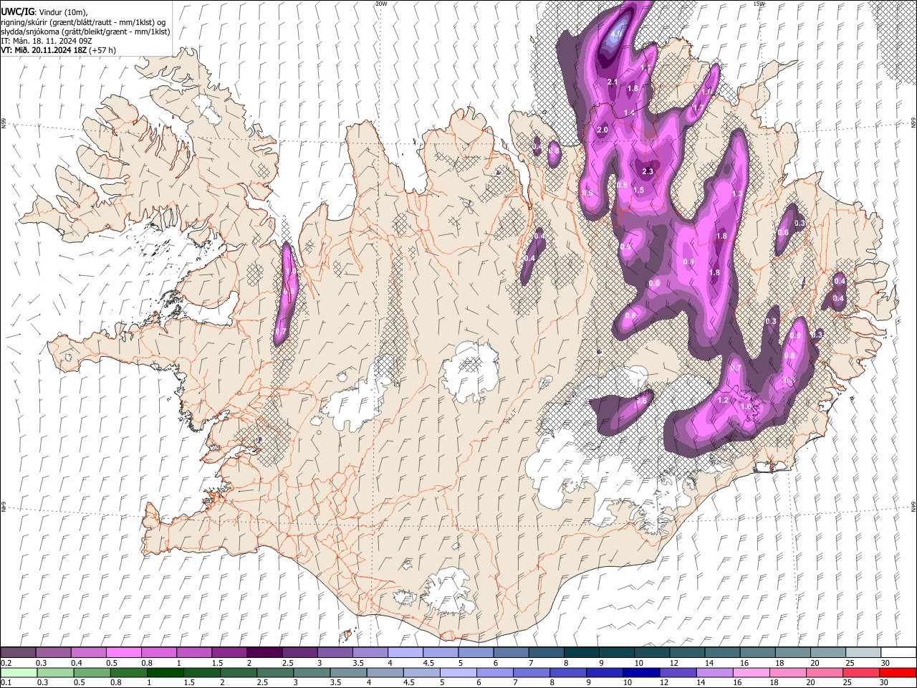Click the crimson 25 swatch, bottom legend row
The width and height of the screenshot is (917, 688).
(860, 672)
